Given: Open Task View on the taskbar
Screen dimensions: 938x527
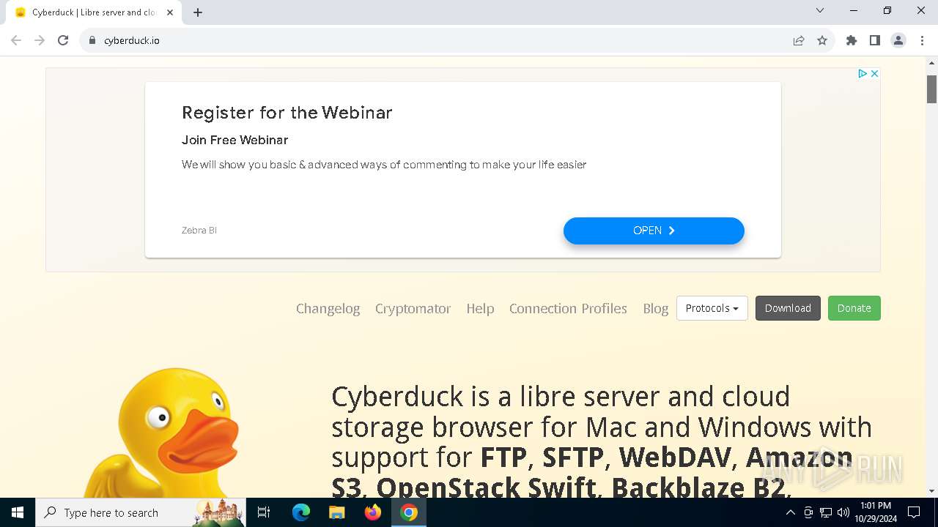Looking at the screenshot, I should pos(264,512).
